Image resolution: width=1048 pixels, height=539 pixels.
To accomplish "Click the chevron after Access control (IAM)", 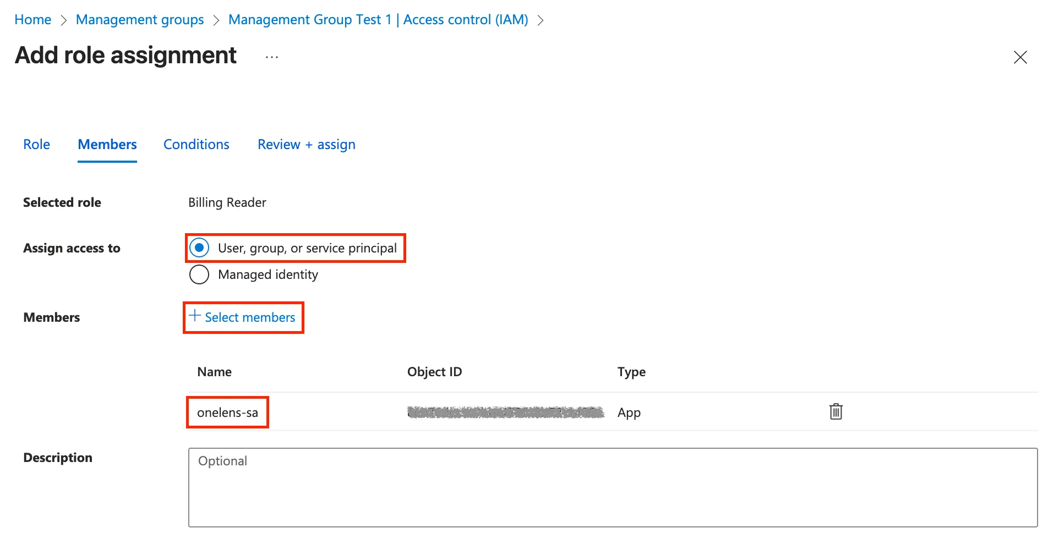I will 541,20.
